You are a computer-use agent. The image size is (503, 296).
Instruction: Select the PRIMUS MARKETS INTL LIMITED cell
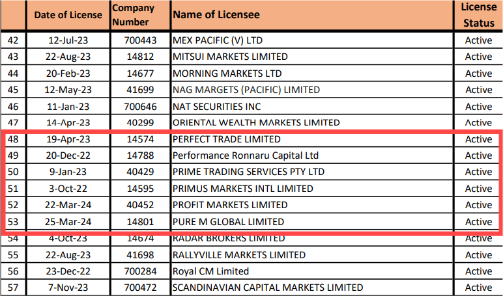pos(243,189)
